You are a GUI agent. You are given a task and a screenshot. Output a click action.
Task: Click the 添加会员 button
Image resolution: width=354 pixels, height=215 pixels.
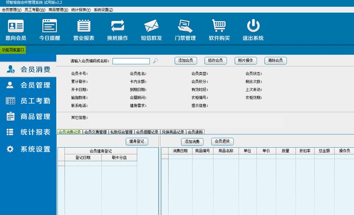186,61
